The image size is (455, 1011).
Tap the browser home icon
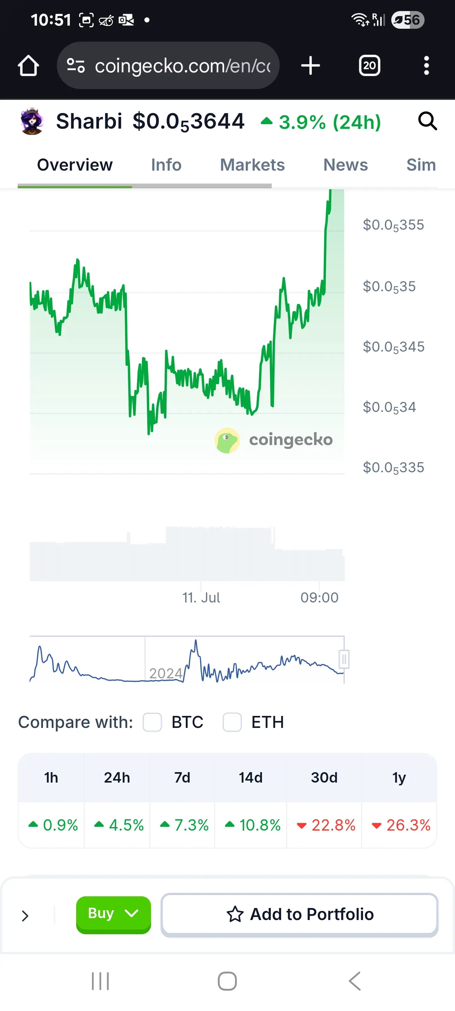[28, 65]
